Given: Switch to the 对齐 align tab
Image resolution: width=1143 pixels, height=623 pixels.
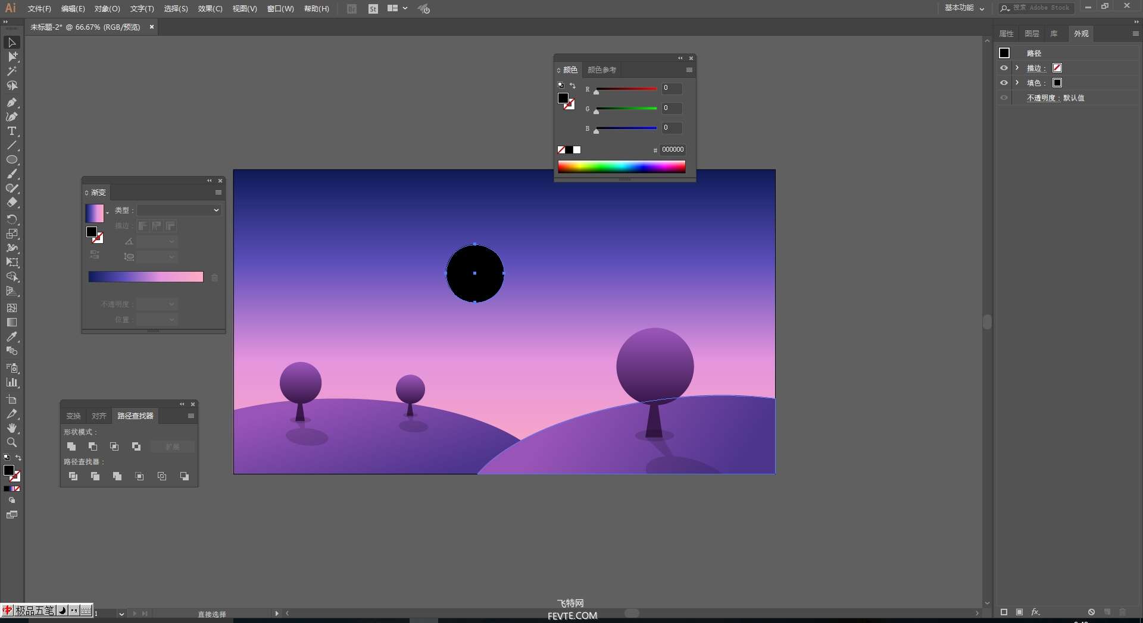Looking at the screenshot, I should click(x=99, y=416).
